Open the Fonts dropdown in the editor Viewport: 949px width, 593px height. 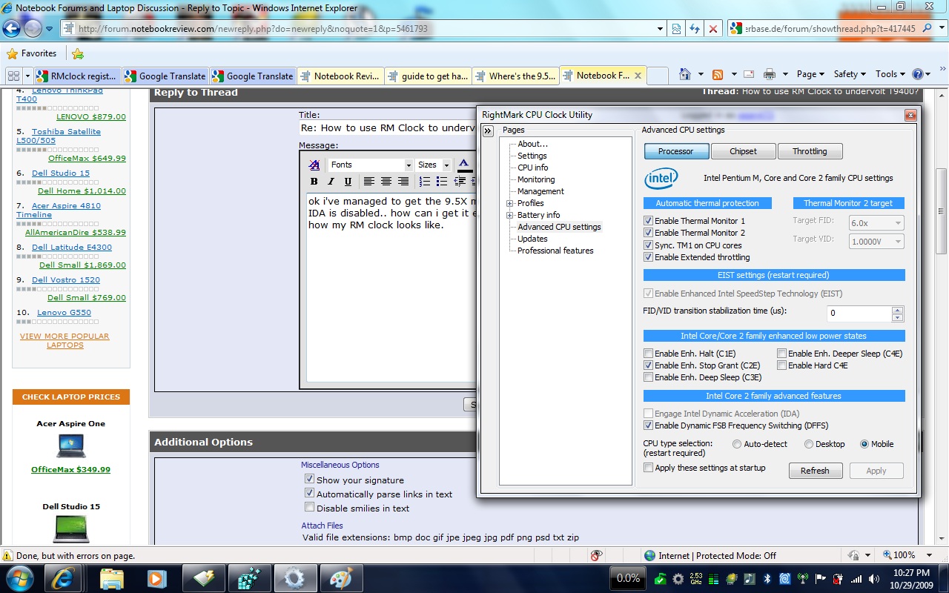tap(408, 165)
